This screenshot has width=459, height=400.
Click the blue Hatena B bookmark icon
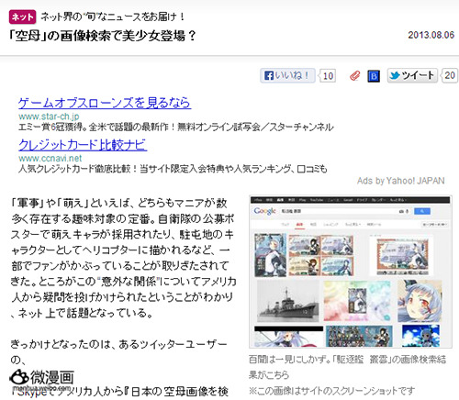coord(374,76)
